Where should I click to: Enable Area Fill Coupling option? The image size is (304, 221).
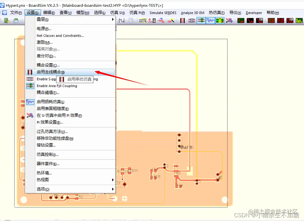coord(57,86)
